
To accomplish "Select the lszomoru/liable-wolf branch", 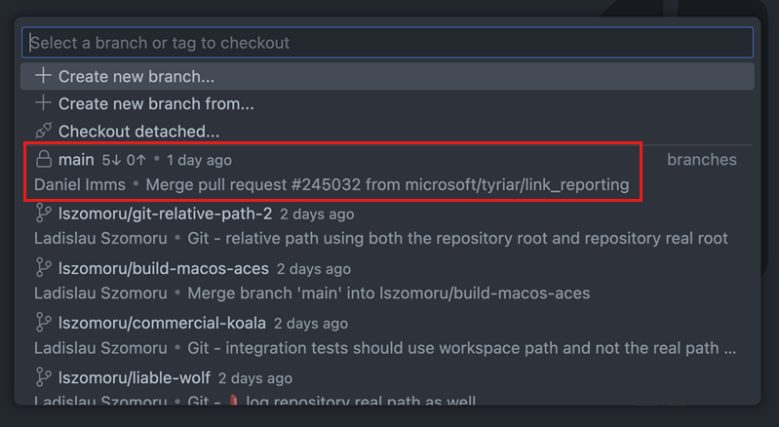I will tap(134, 377).
